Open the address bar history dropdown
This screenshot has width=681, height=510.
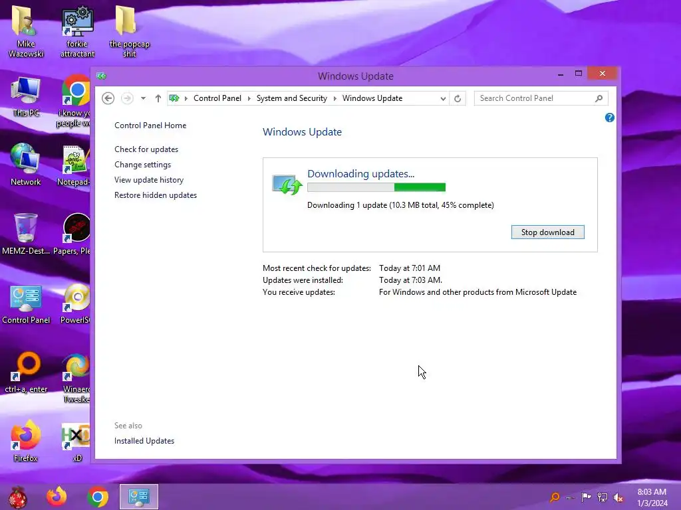coord(442,98)
